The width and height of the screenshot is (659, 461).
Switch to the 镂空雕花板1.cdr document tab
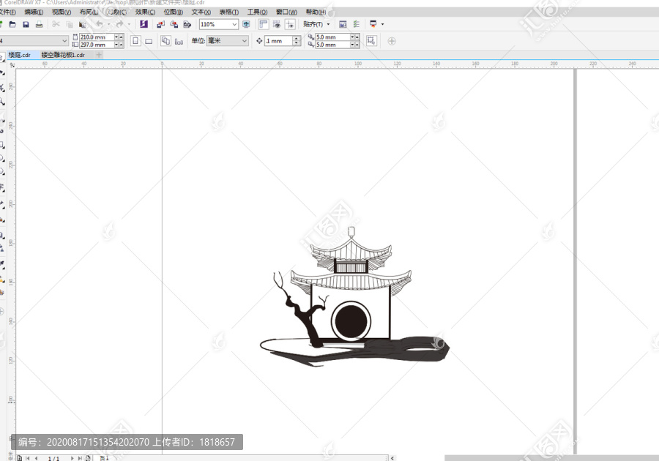point(63,55)
